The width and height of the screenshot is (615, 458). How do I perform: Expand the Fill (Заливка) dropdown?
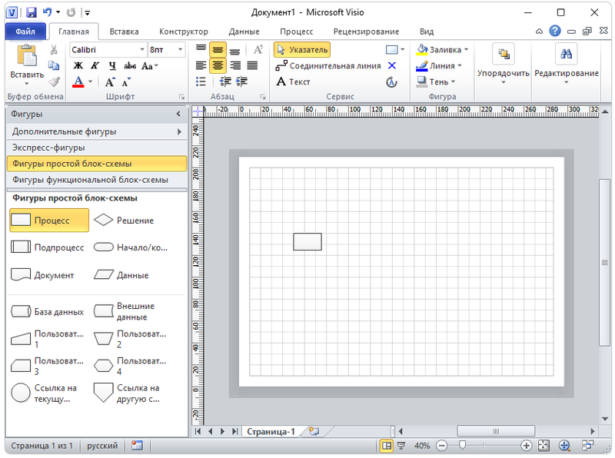click(467, 50)
